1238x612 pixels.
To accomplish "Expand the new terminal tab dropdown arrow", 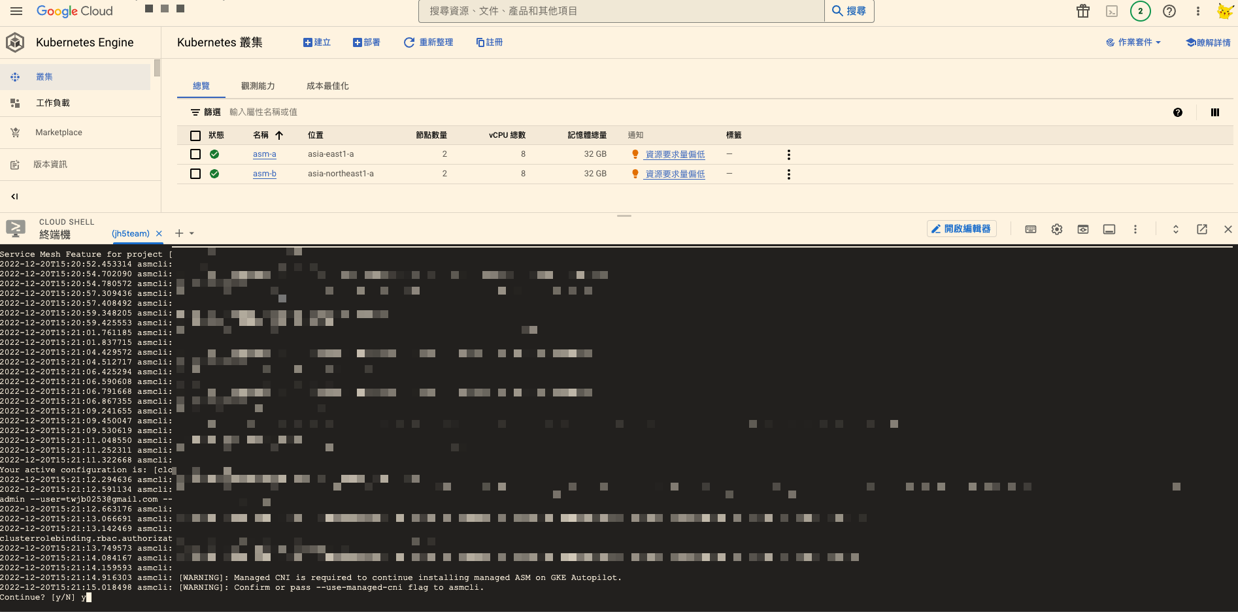I will (x=192, y=233).
